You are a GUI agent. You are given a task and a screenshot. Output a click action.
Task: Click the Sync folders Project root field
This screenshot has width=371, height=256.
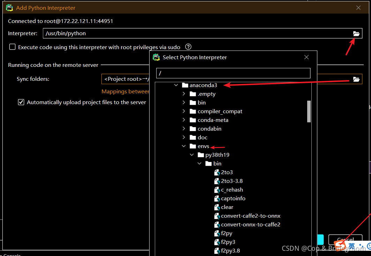(126, 79)
